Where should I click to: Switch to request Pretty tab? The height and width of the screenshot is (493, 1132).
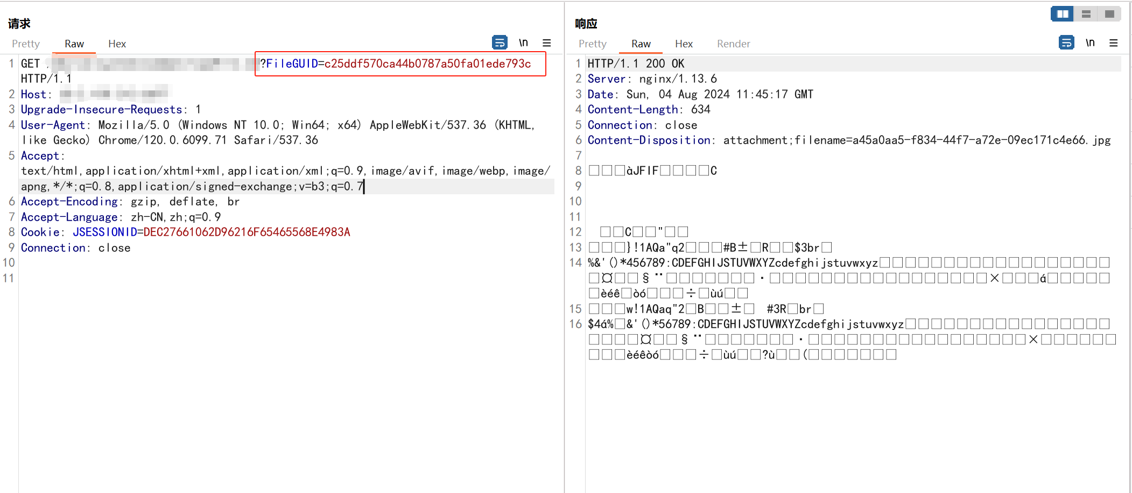pyautogui.click(x=26, y=44)
